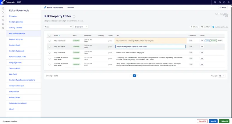The width and height of the screenshot is (232, 124).
Task: Click Save All button
Action: point(213,121)
